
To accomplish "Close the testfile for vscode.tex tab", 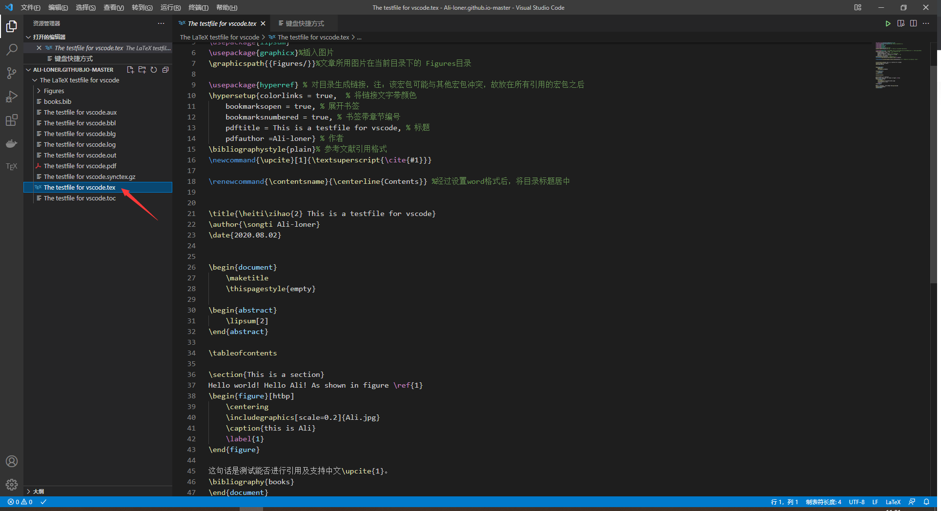I will tap(263, 23).
